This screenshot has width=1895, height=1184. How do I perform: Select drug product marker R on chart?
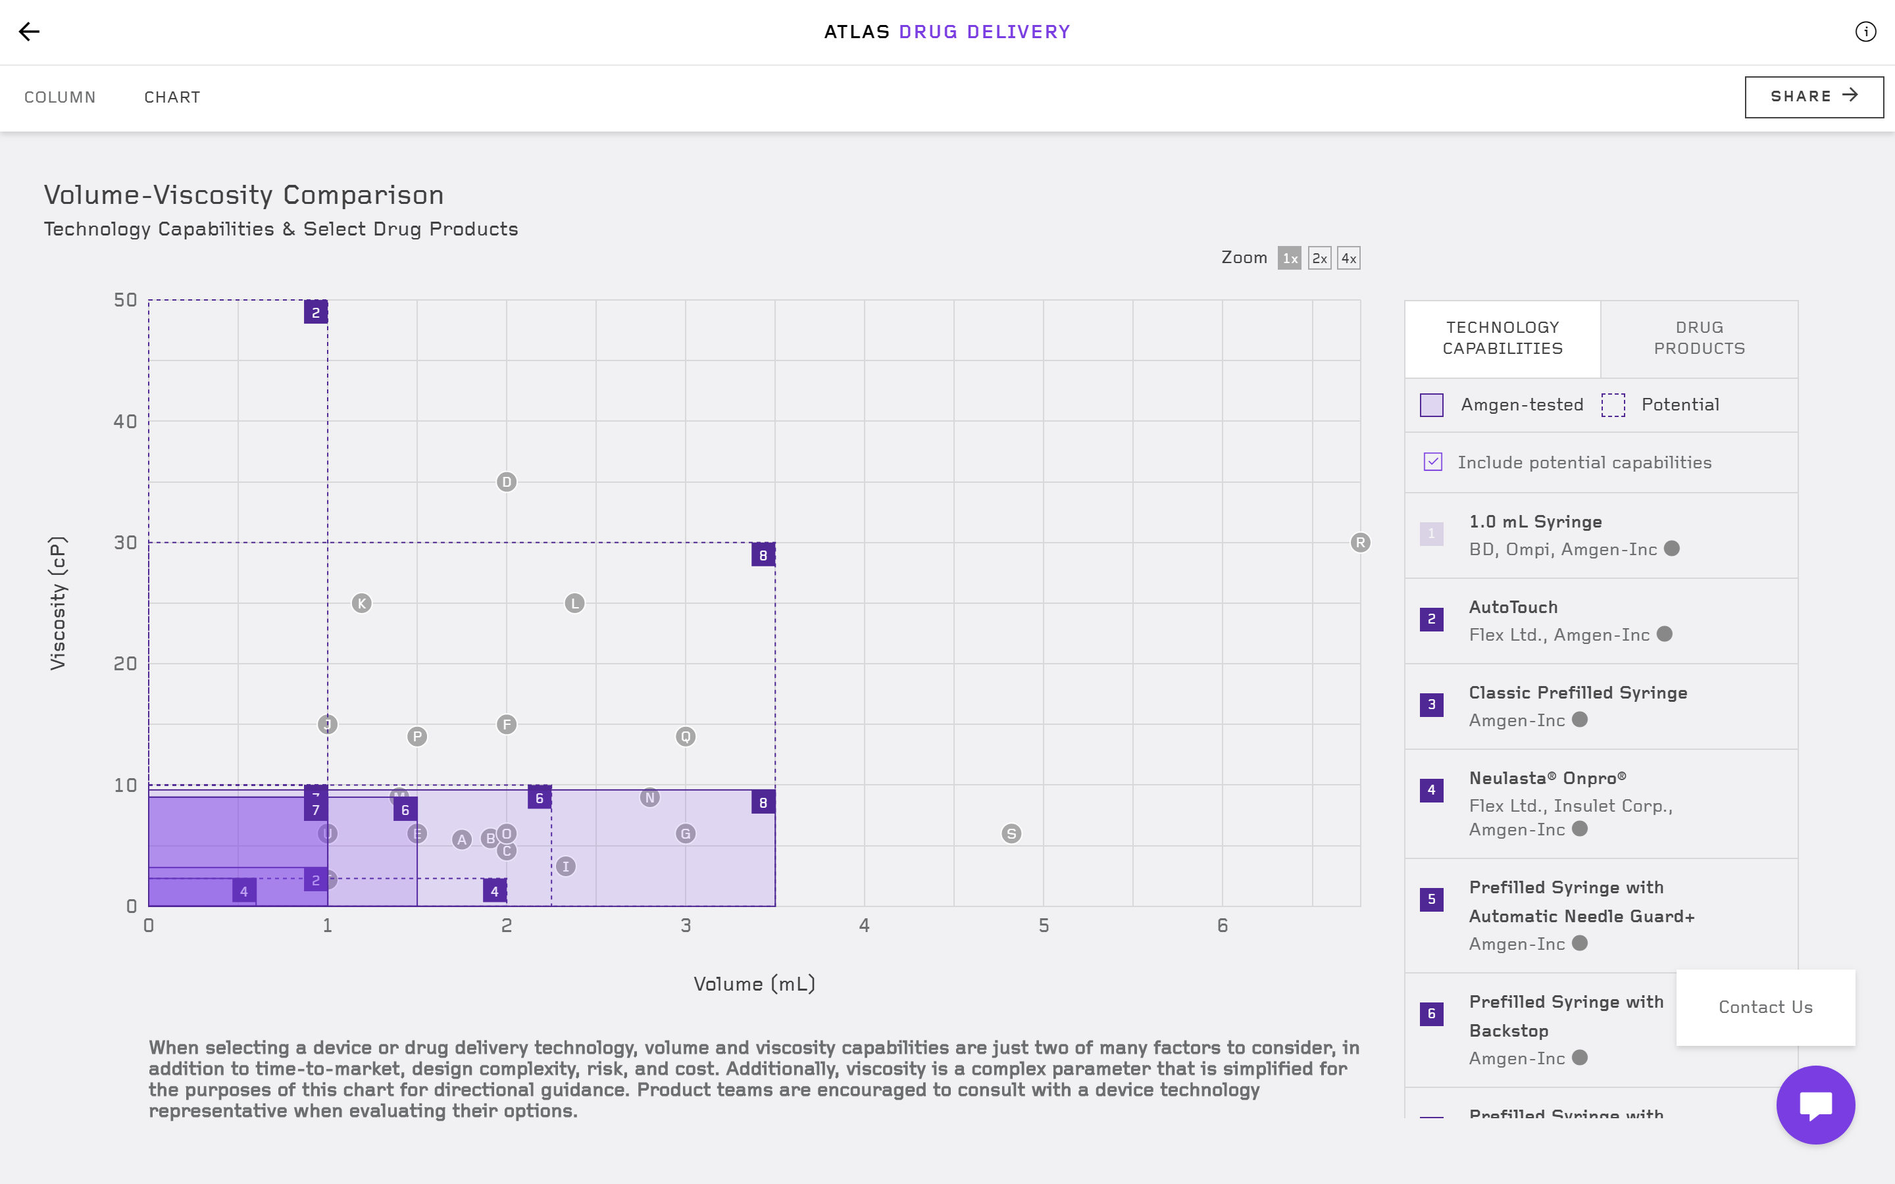(1360, 543)
